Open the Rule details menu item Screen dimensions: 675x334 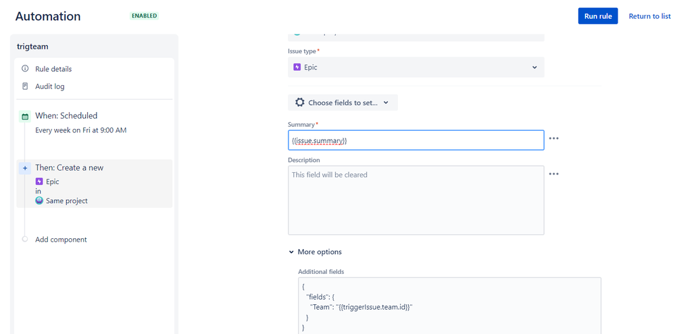coord(53,69)
